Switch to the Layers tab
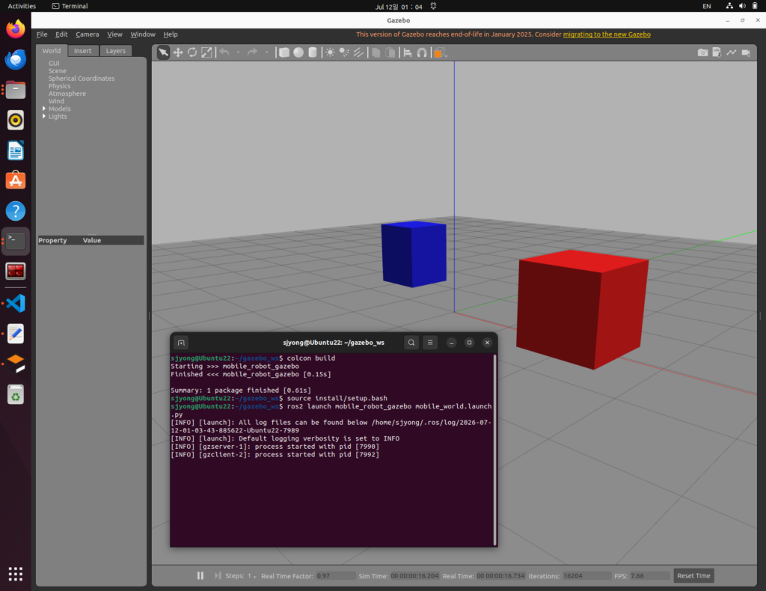The height and width of the screenshot is (591, 766). tap(116, 50)
